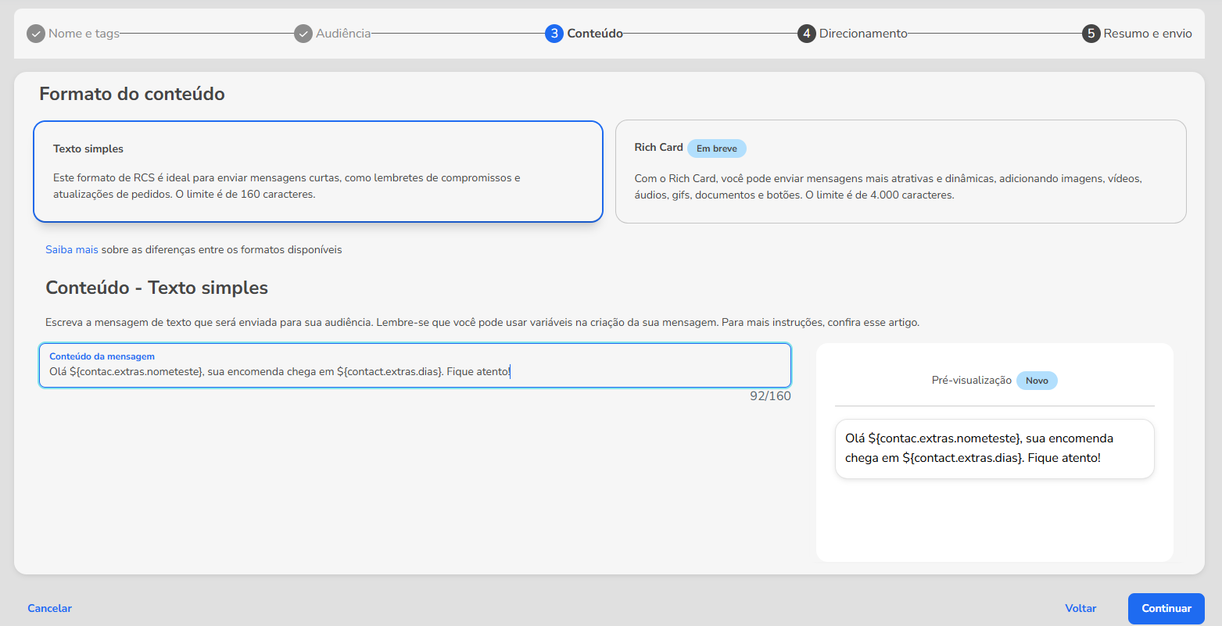Click the Cancelar link
The image size is (1222, 626).
[x=49, y=608]
